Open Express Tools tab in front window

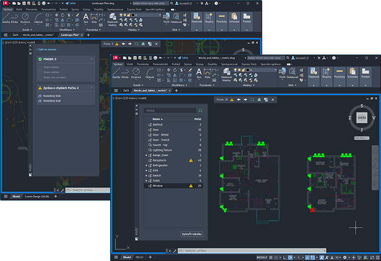(249, 64)
